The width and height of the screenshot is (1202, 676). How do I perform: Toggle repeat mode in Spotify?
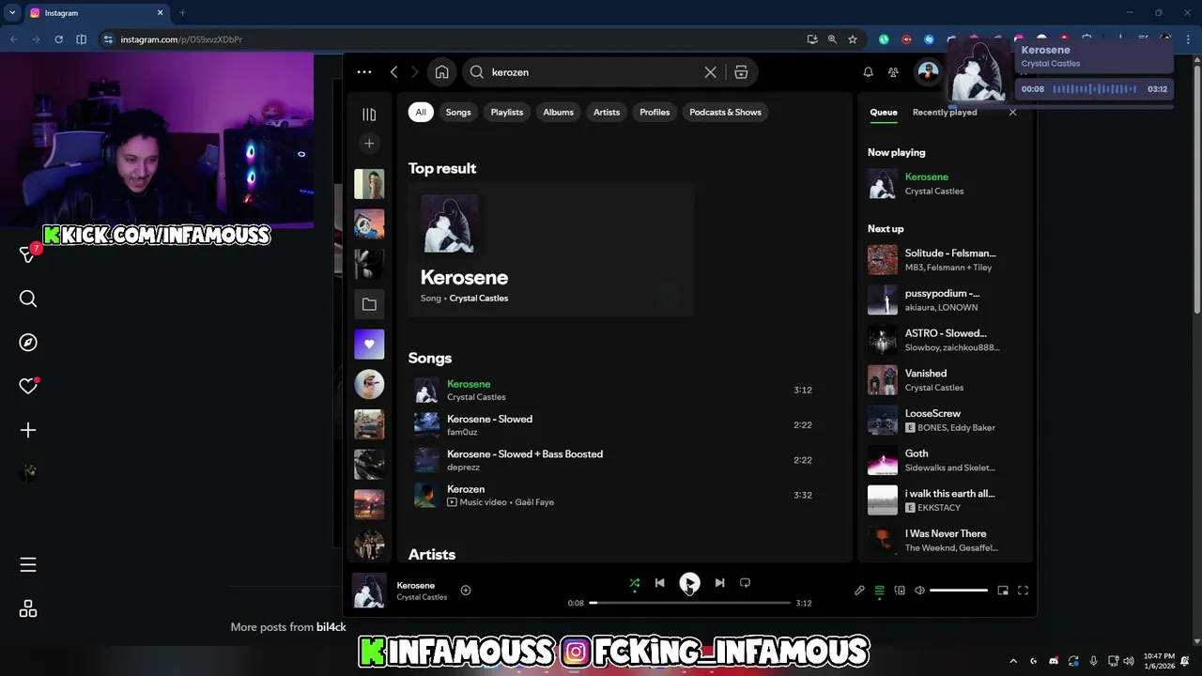745,583
